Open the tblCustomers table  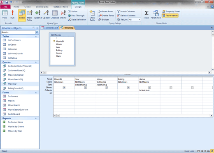click(x=14, y=40)
